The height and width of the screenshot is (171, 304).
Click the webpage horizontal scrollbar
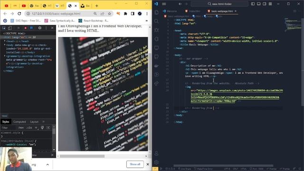(82, 156)
